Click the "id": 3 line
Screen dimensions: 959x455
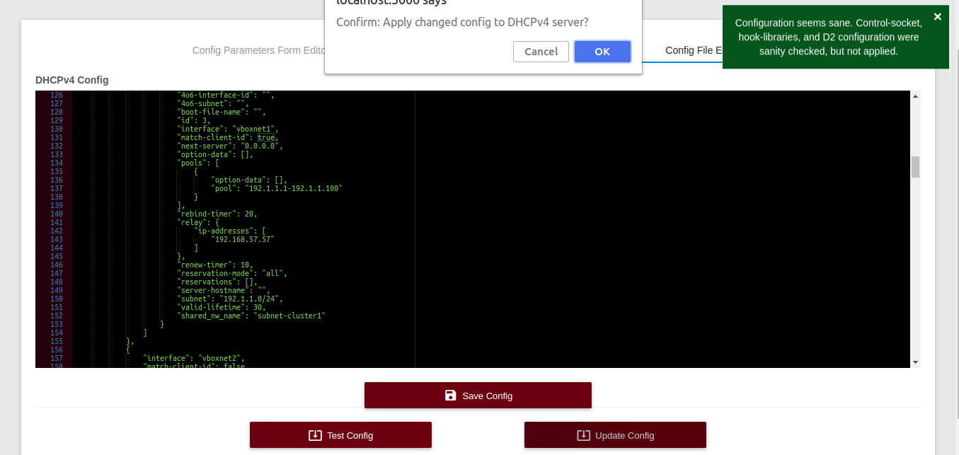194,120
